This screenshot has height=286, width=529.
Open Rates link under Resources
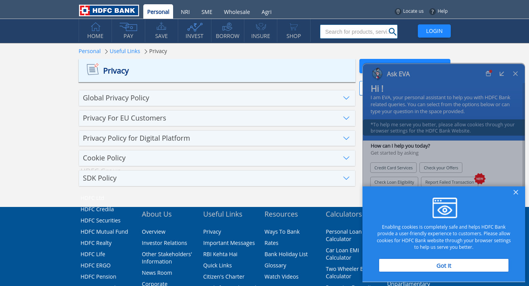271,243
